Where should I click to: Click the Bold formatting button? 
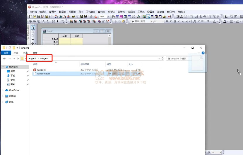(167, 21)
